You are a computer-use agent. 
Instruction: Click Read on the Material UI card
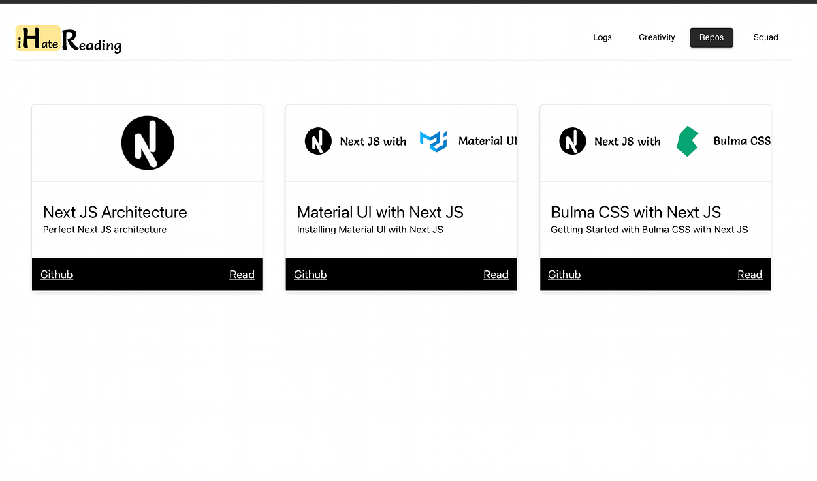(496, 274)
